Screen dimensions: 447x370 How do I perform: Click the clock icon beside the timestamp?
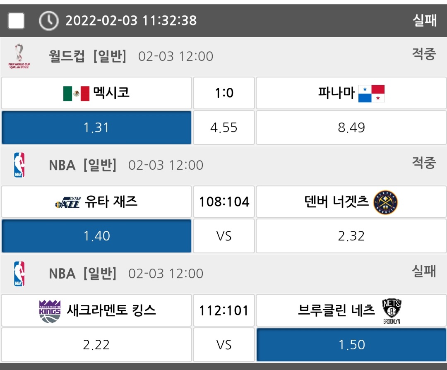pyautogui.click(x=48, y=21)
